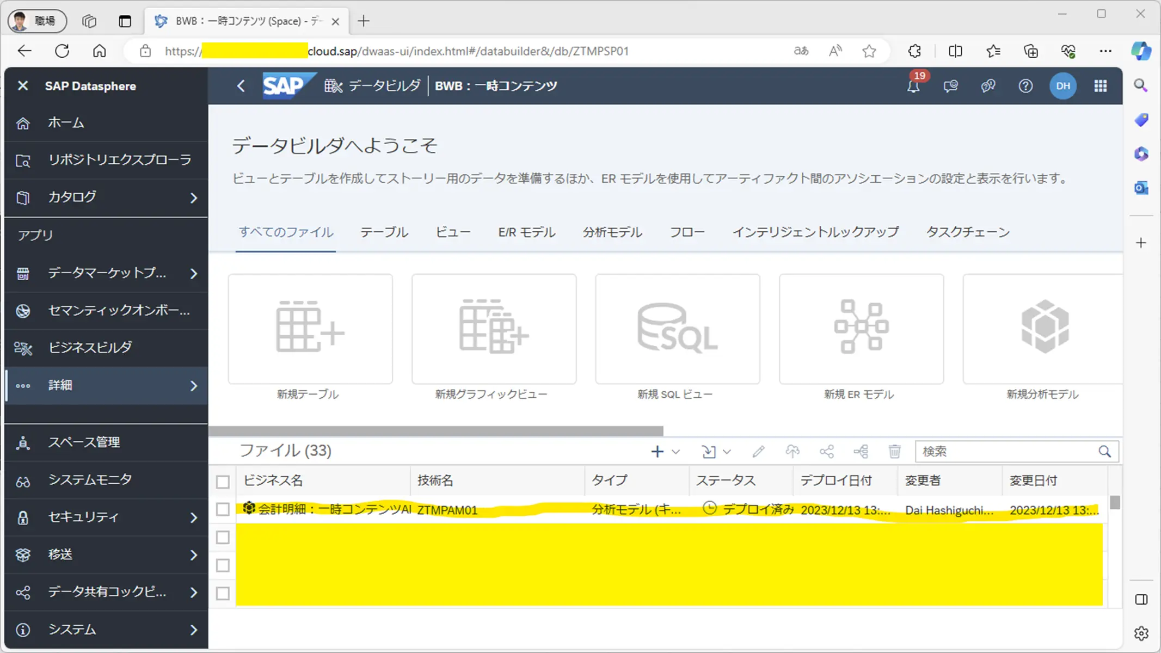
Task: Go back with the SAP header arrow
Action: click(x=241, y=86)
